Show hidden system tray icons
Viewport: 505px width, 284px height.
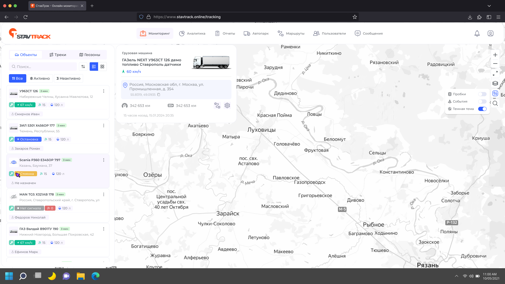pyautogui.click(x=457, y=276)
